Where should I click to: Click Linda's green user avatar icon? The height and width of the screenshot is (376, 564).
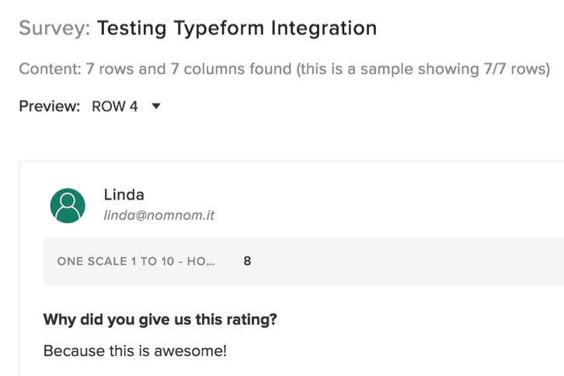(68, 205)
